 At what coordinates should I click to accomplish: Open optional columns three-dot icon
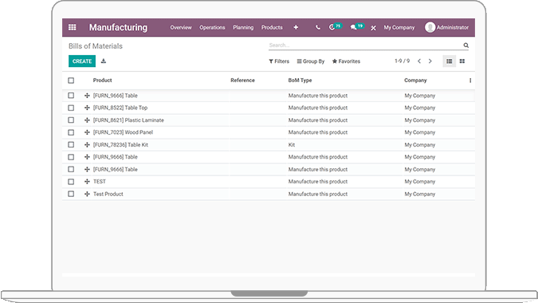470,81
